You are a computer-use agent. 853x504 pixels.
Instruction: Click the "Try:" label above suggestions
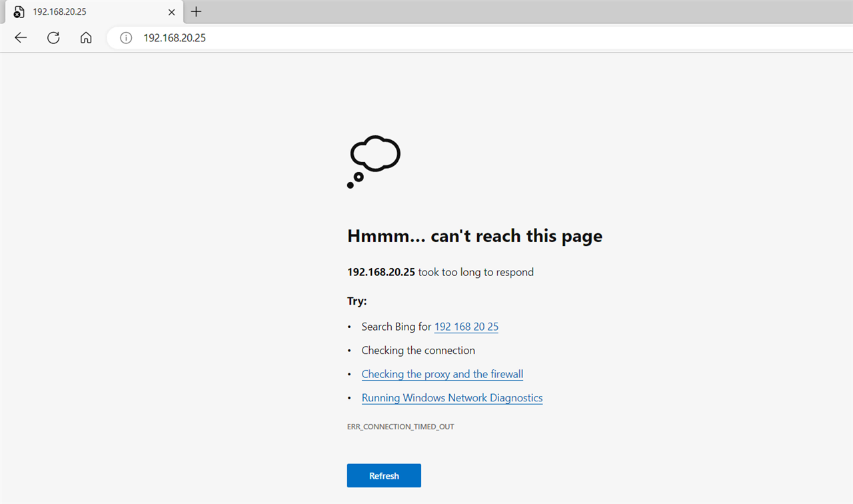(357, 301)
